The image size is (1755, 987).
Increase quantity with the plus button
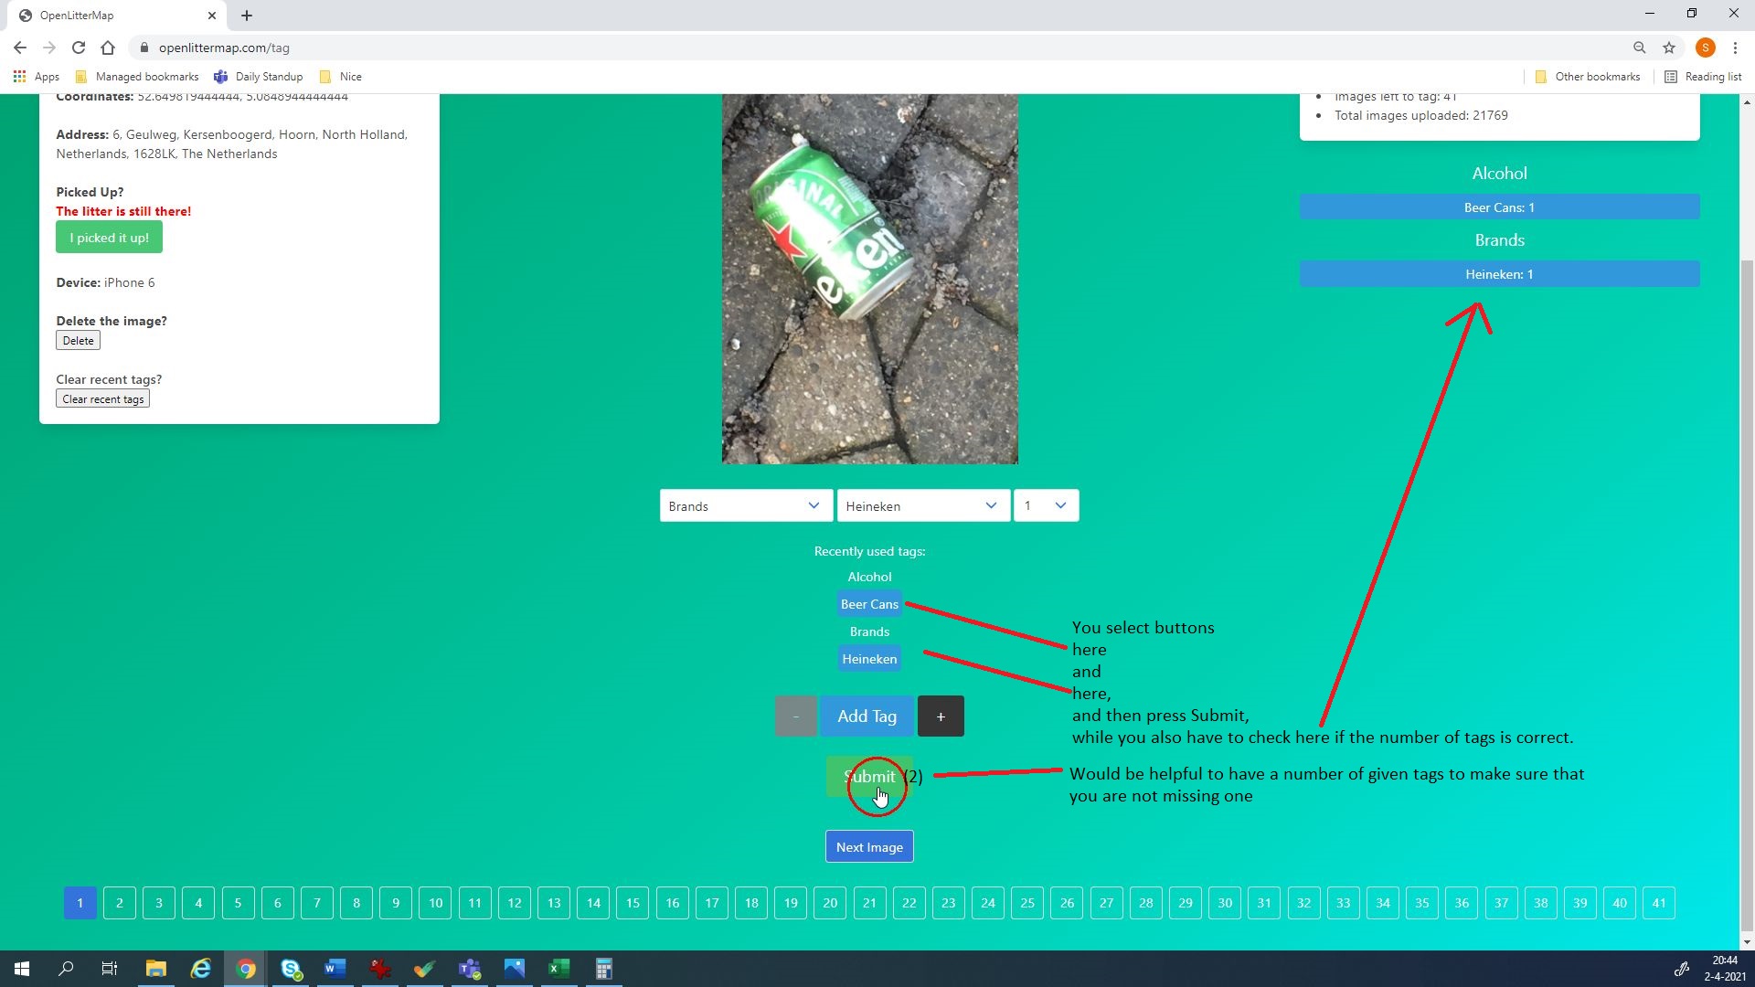point(940,716)
